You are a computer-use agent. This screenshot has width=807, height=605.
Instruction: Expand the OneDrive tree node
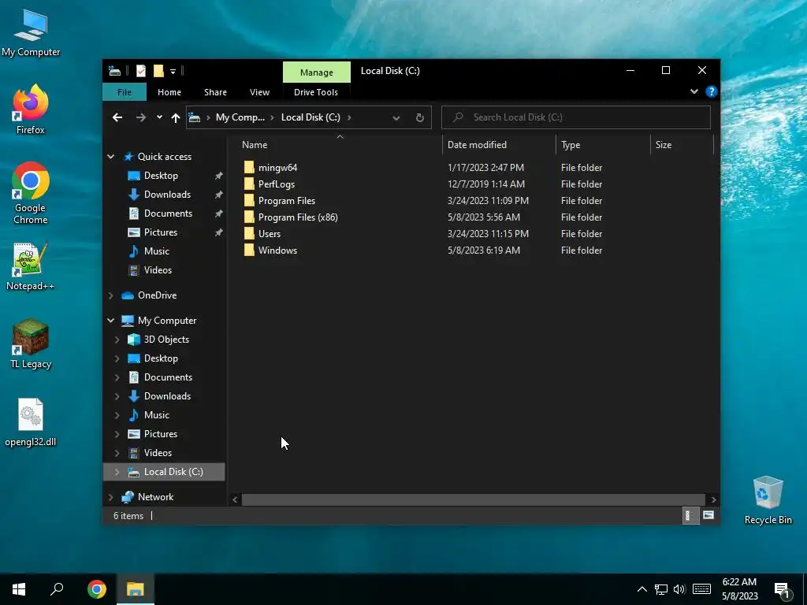pyautogui.click(x=110, y=295)
